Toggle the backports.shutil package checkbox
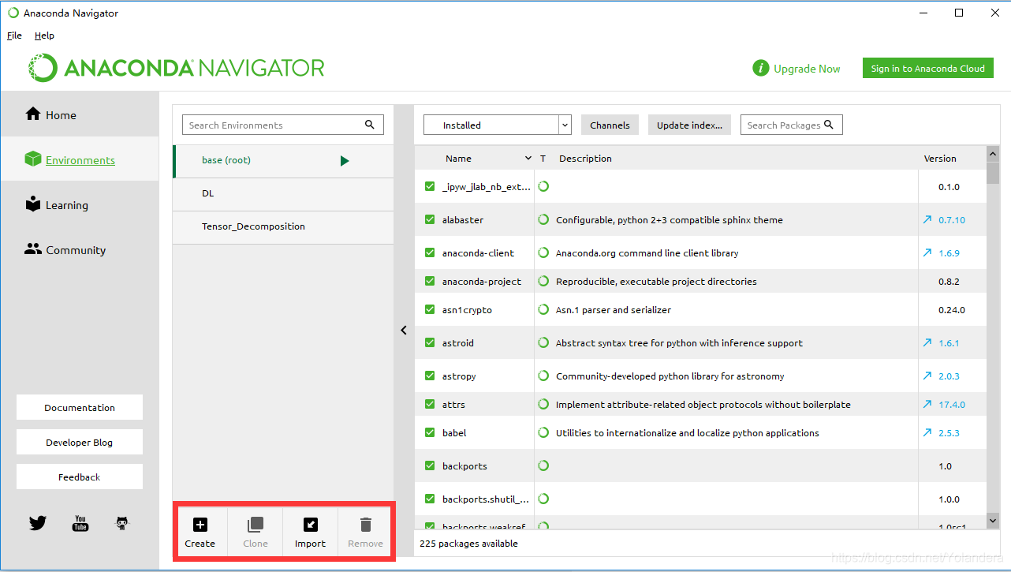This screenshot has height=572, width=1011. point(430,499)
